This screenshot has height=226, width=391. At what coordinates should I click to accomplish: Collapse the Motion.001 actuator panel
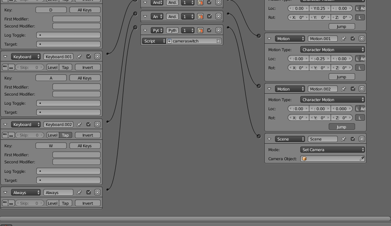coord(269,39)
